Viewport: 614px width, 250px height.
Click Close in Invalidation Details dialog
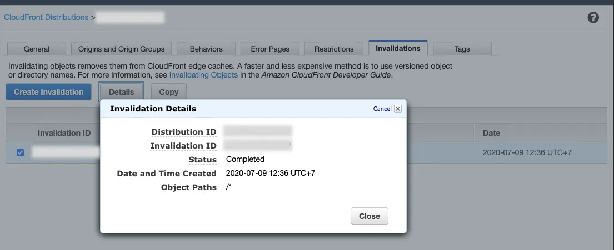pos(370,216)
